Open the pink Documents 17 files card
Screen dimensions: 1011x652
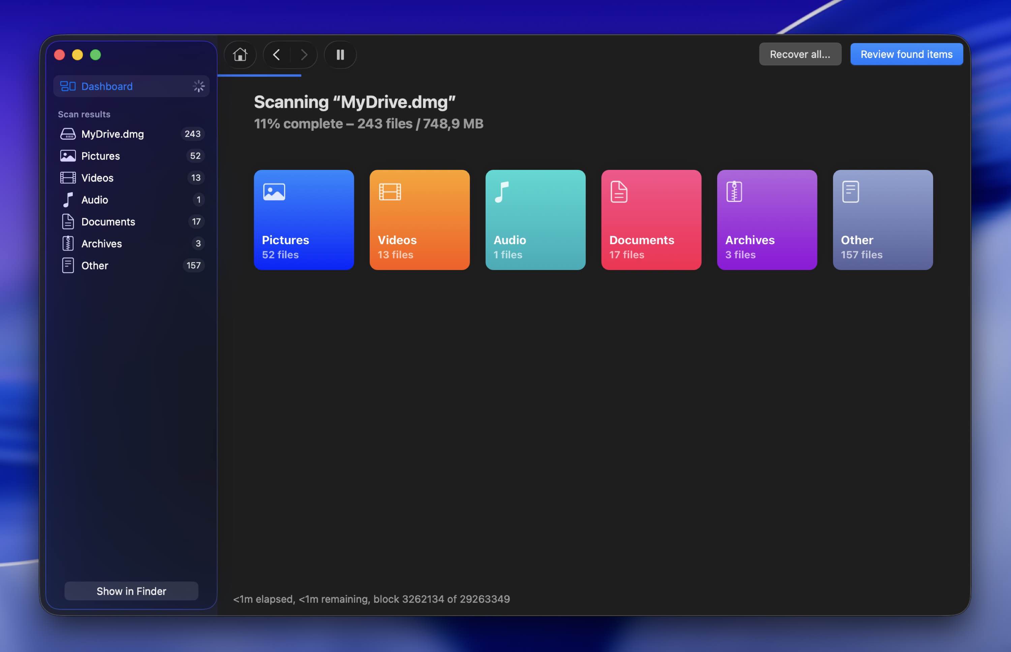click(x=651, y=220)
